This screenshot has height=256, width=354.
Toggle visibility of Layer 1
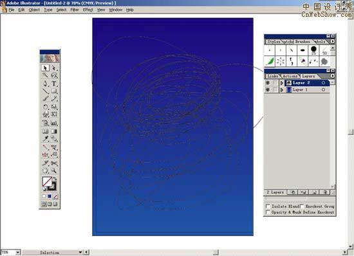point(268,90)
